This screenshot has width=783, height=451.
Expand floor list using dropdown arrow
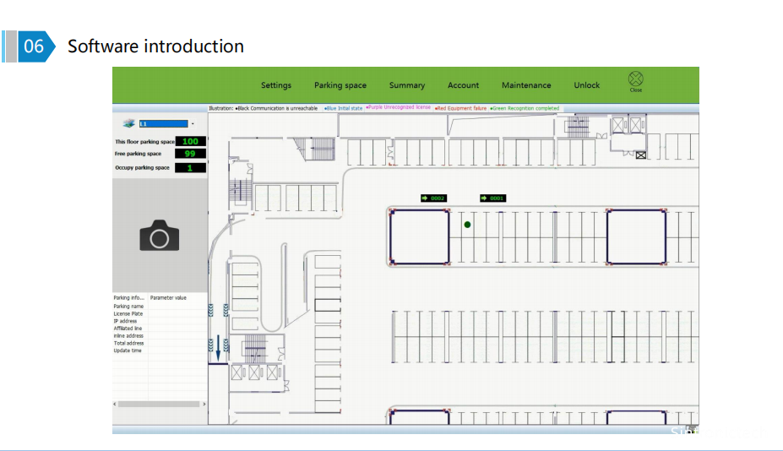pyautogui.click(x=193, y=123)
